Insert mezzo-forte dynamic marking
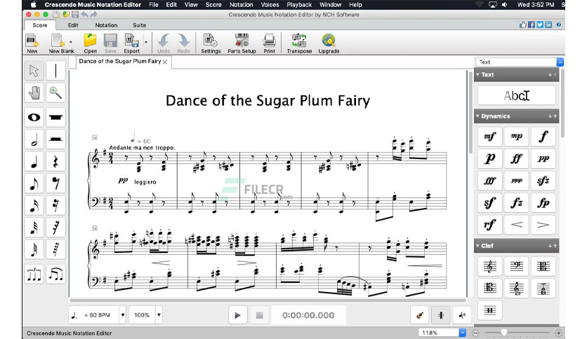Viewport: 587px width, 339px height. (x=489, y=137)
